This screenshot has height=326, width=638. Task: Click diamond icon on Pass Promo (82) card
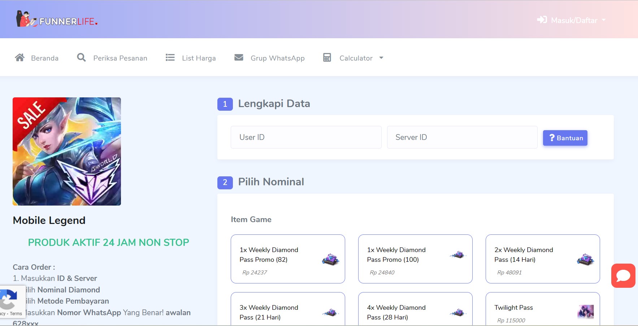tap(330, 259)
